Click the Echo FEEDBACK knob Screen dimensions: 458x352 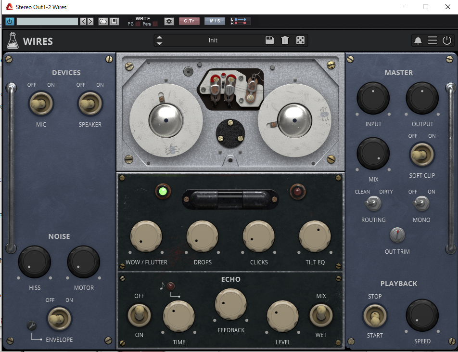(x=231, y=304)
